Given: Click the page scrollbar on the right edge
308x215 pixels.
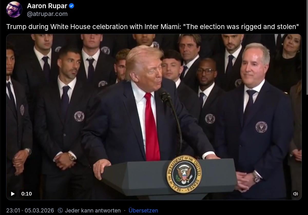Looking at the screenshot, I should [306, 47].
